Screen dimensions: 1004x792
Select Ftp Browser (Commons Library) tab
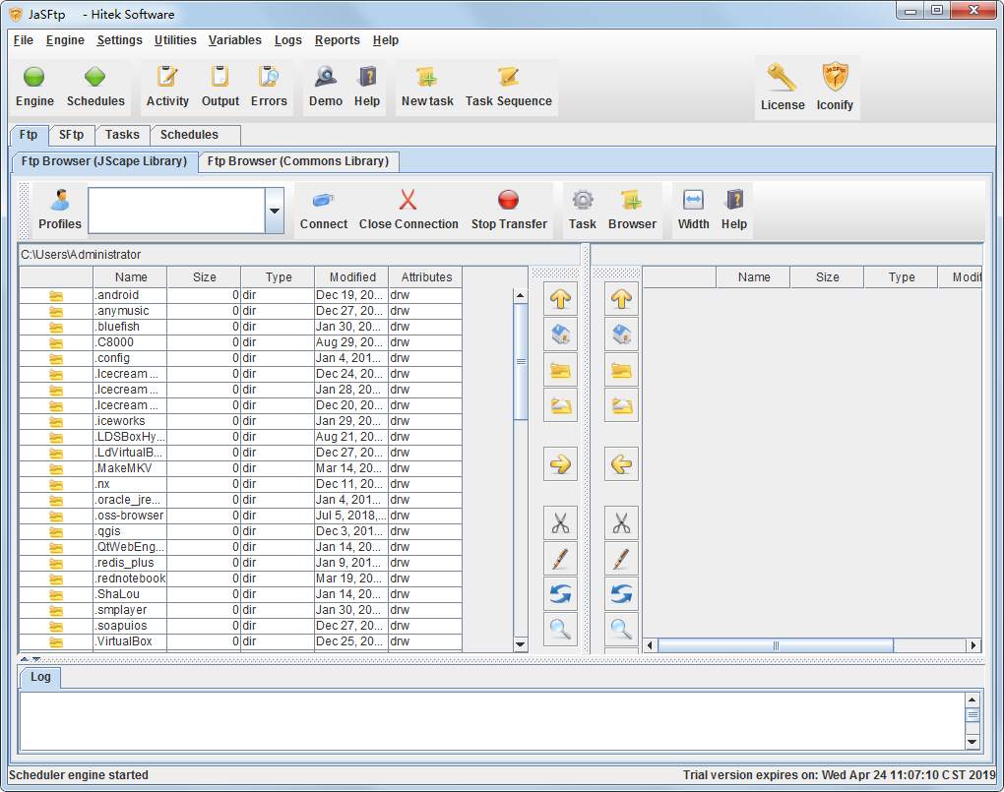point(297,161)
